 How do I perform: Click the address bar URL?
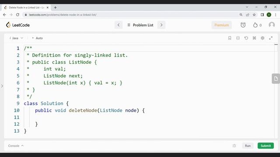(x=63, y=15)
